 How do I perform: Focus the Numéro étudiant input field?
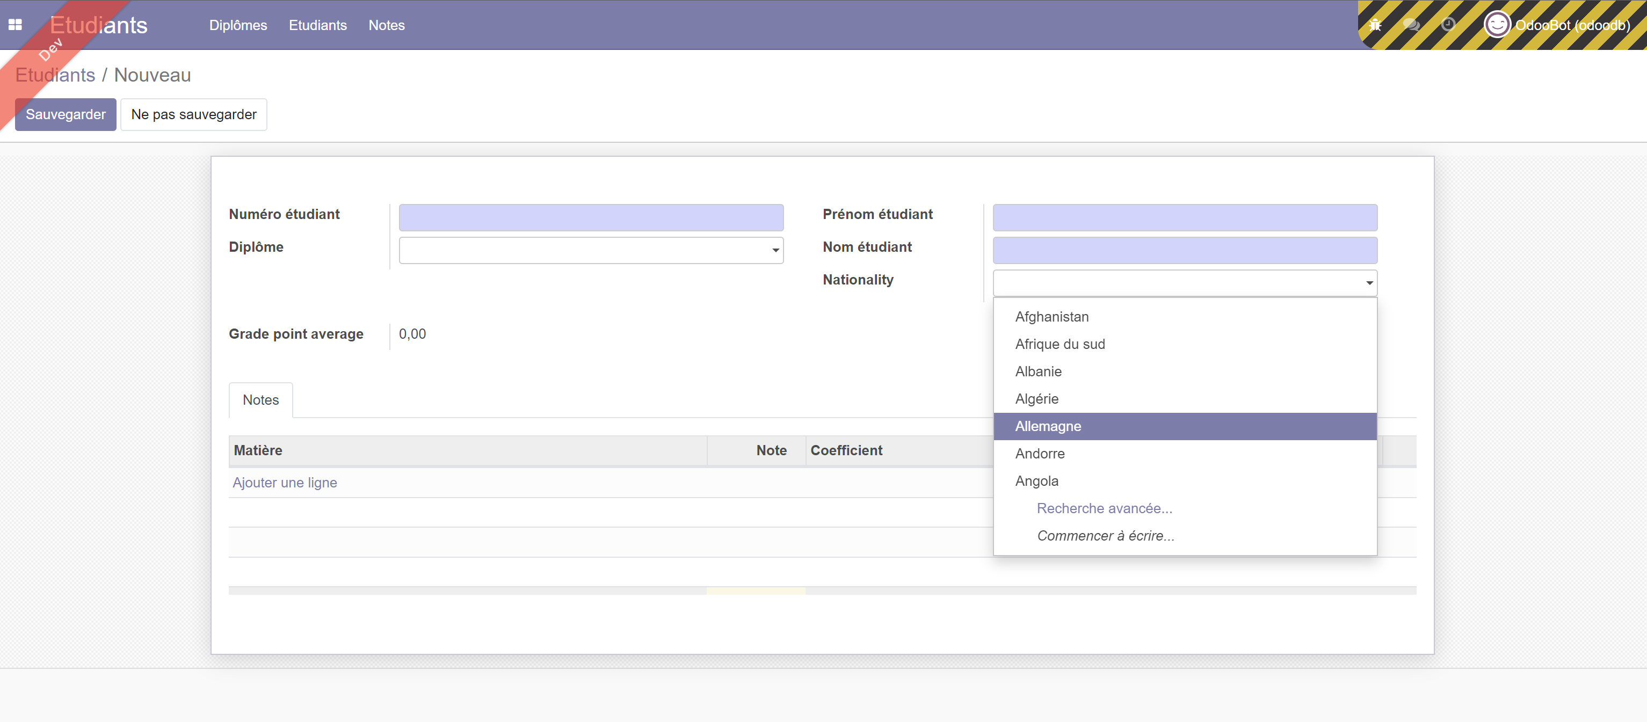point(591,218)
